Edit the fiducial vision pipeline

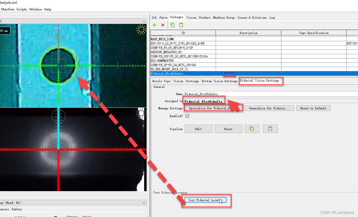[x=198, y=129]
